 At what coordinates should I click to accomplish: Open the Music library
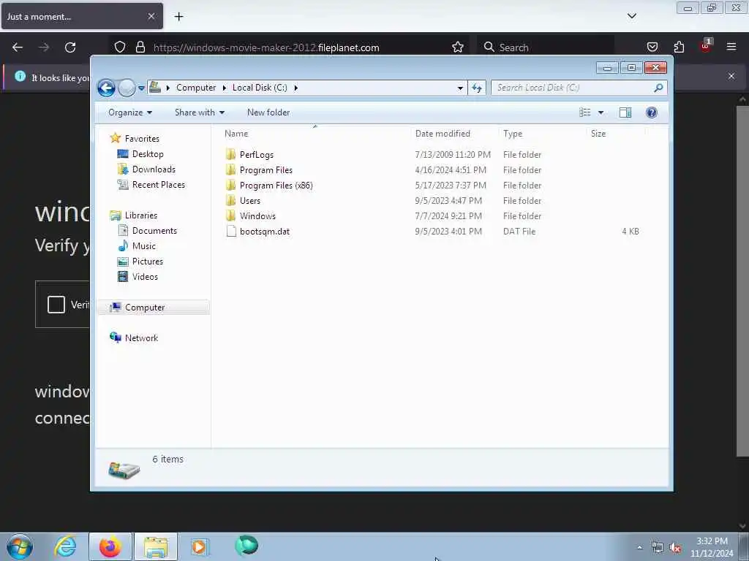(144, 245)
